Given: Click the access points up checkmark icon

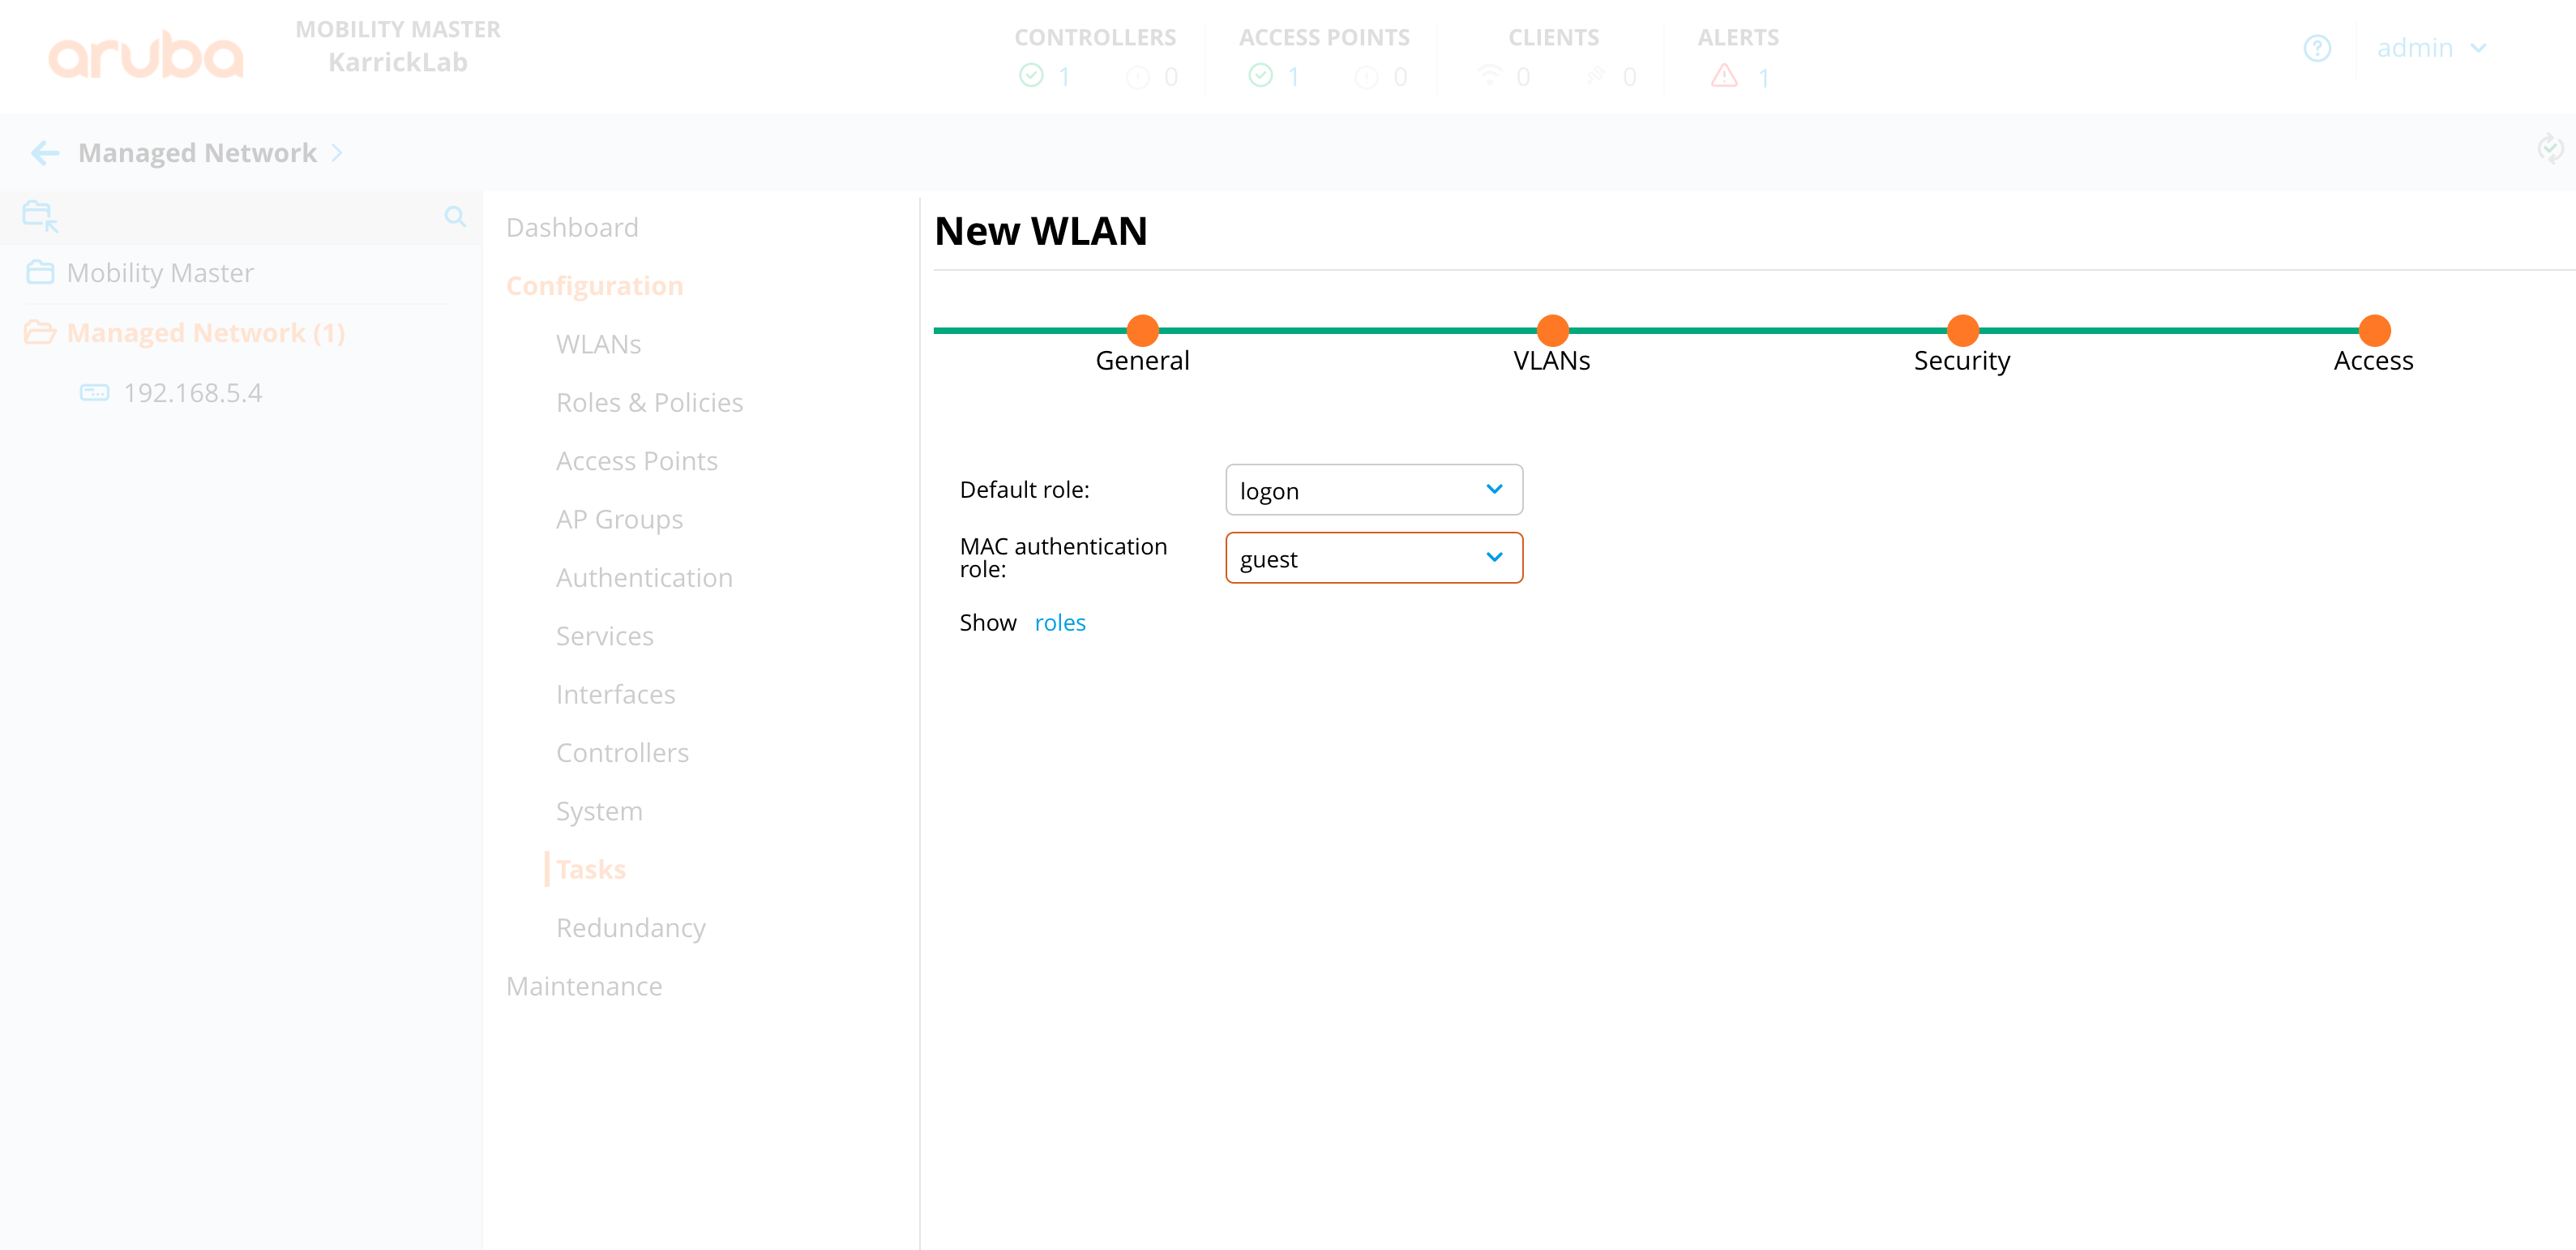Looking at the screenshot, I should (1260, 76).
